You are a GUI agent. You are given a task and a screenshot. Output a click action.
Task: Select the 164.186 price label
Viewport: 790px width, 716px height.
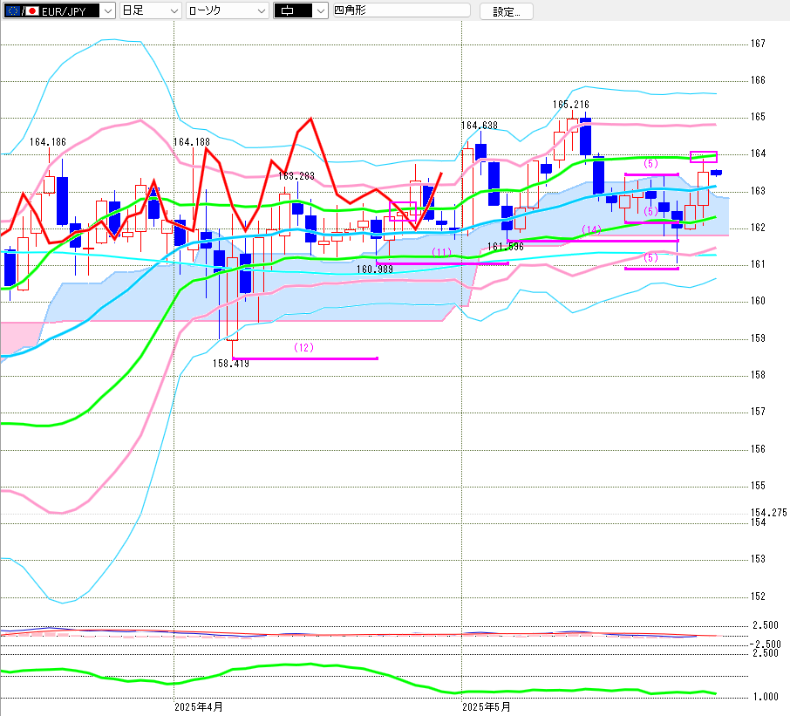[48, 142]
